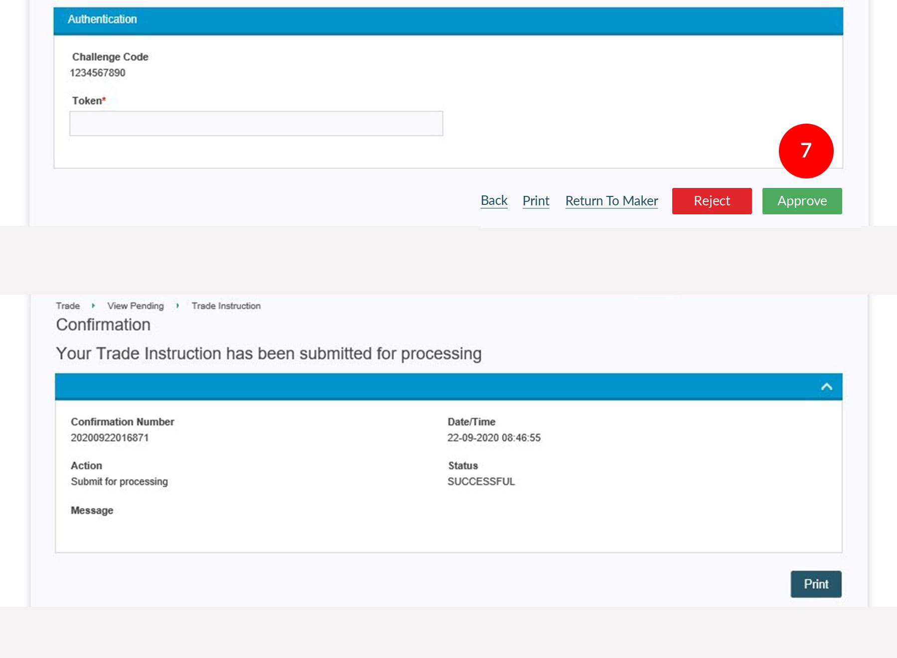
Task: Click the Token input field
Action: point(256,124)
